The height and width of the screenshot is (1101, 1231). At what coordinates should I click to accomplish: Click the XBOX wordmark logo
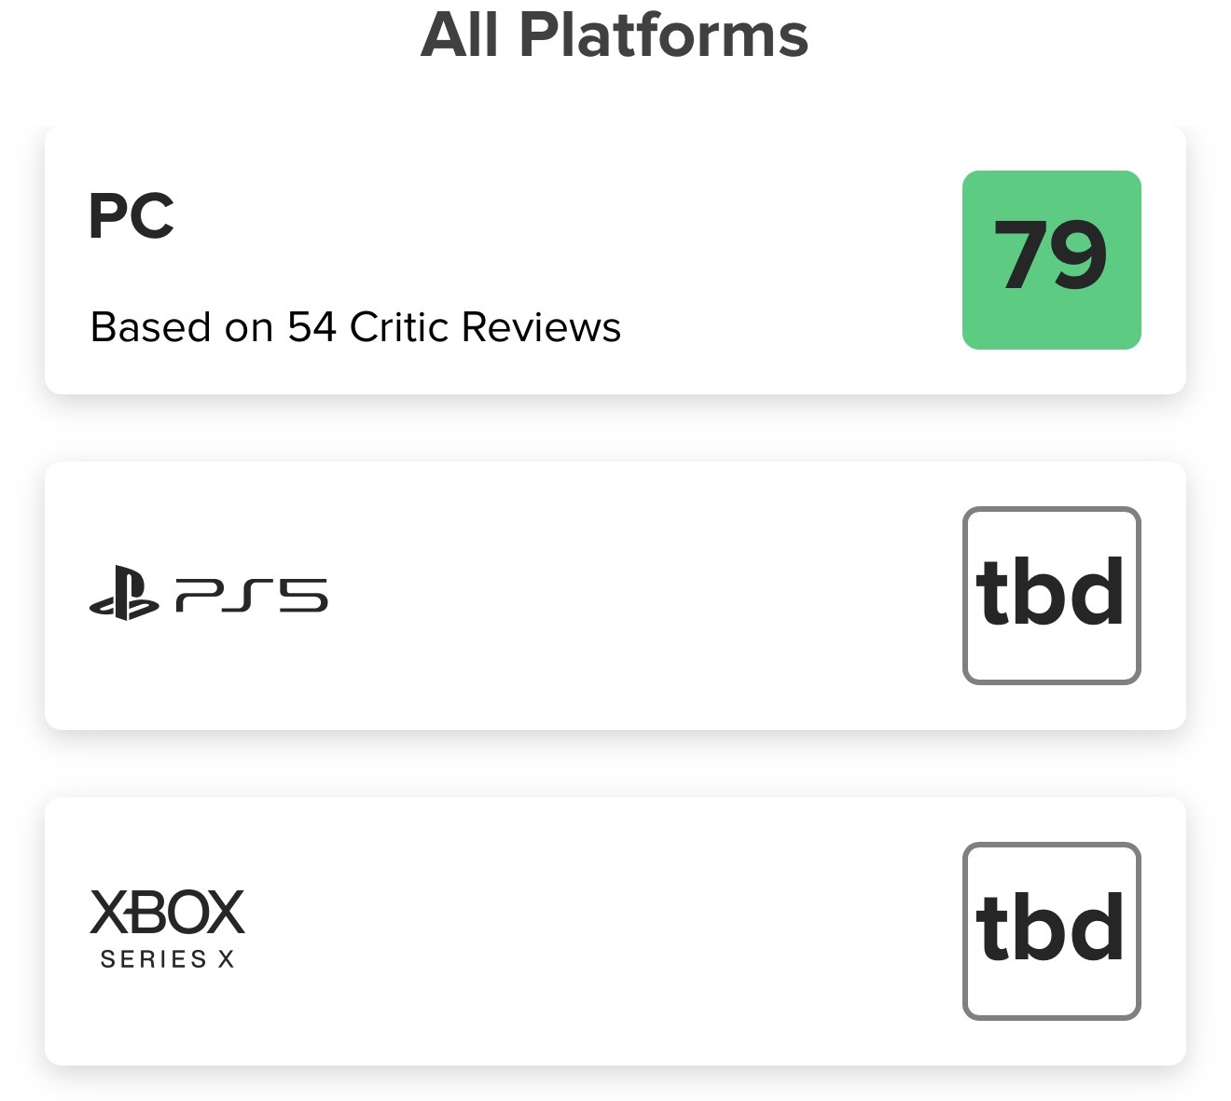coord(168,913)
